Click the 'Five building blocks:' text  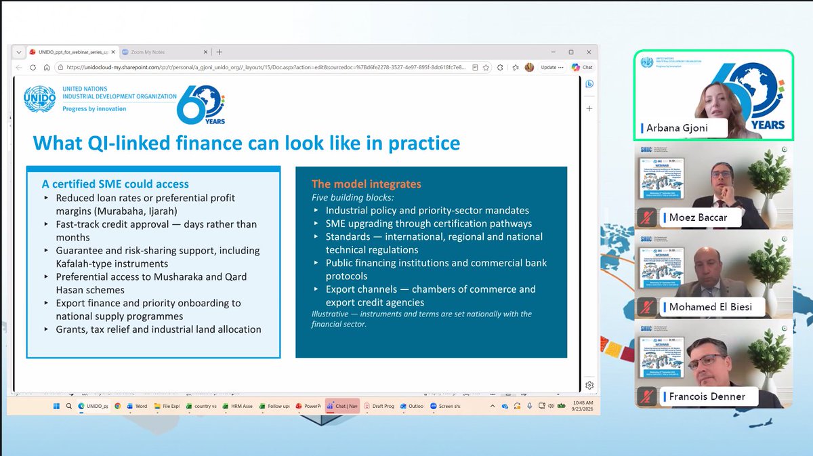click(354, 197)
